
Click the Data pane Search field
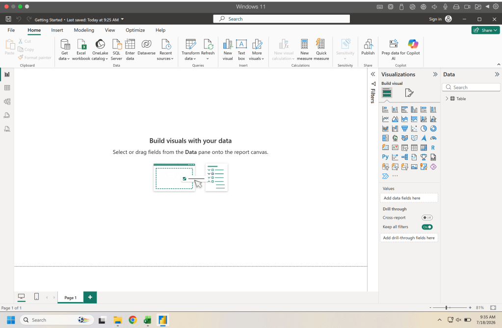click(x=471, y=87)
